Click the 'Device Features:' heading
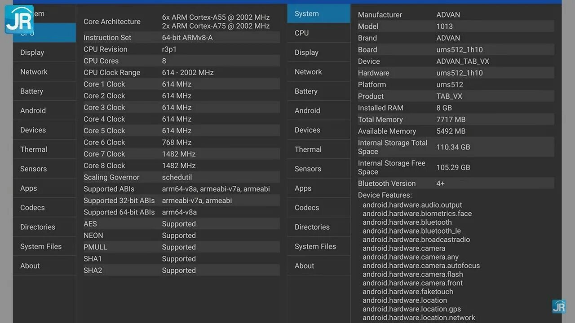The height and width of the screenshot is (323, 575). 385,195
